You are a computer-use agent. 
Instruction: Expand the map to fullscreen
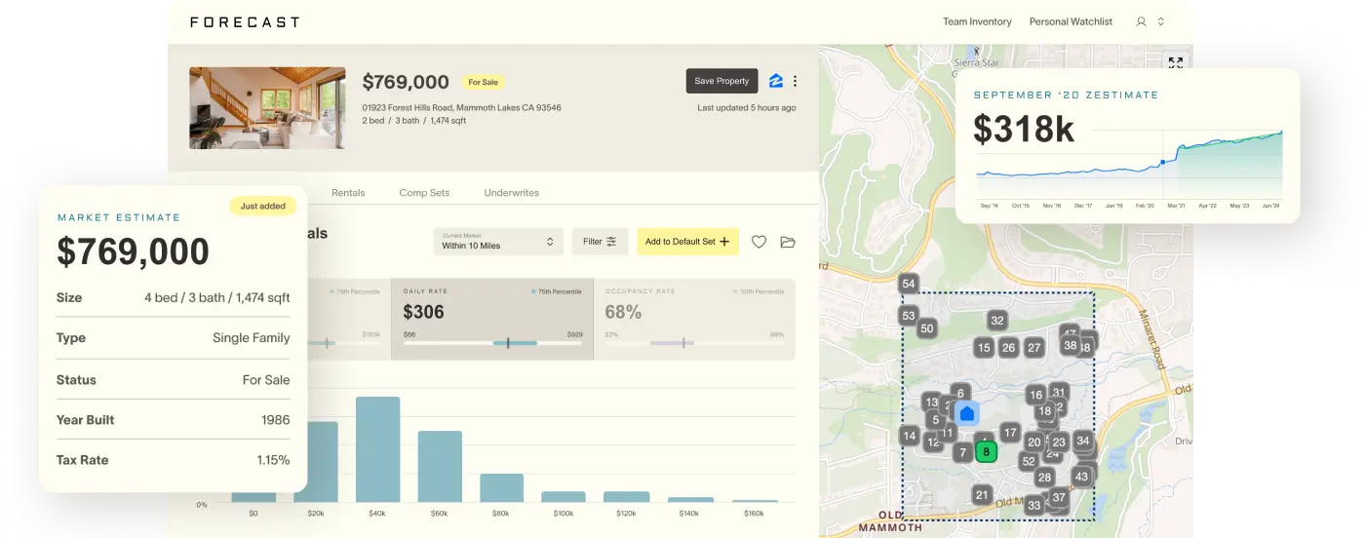tap(1176, 62)
